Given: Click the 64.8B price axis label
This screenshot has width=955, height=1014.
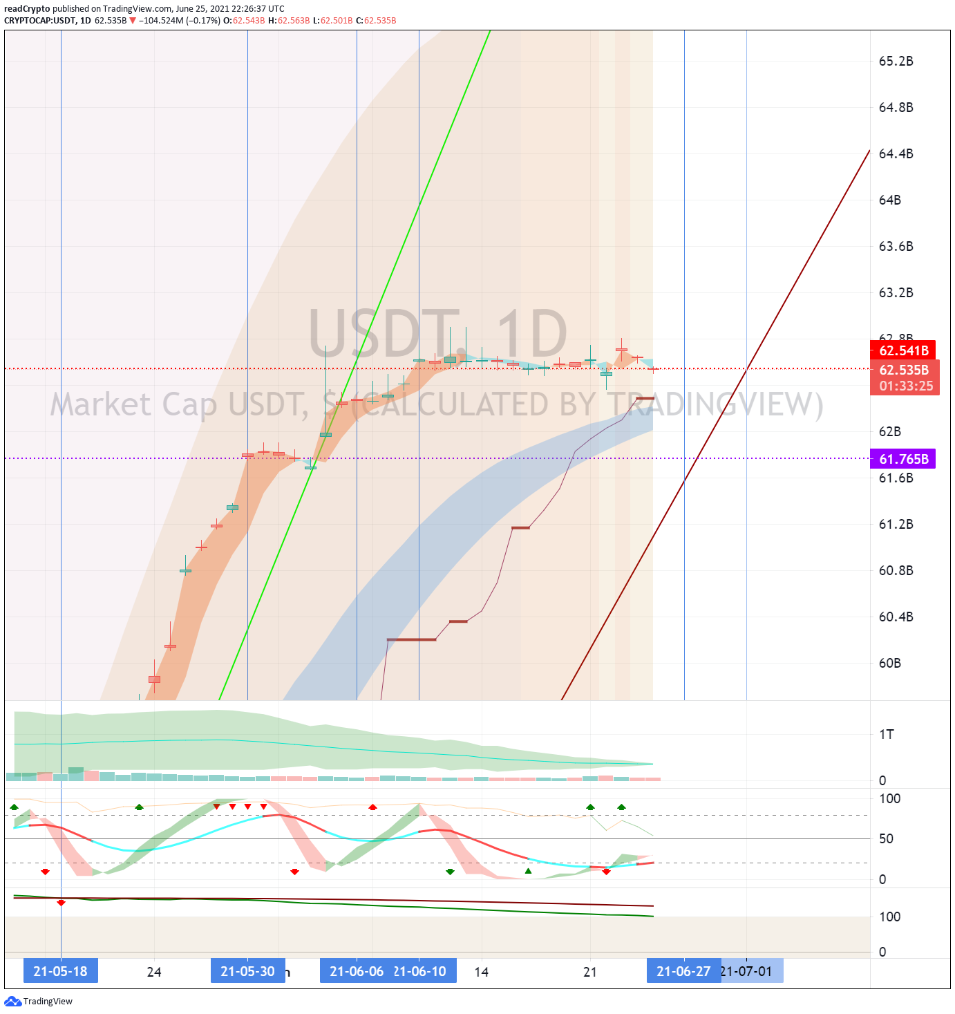Looking at the screenshot, I should [896, 107].
